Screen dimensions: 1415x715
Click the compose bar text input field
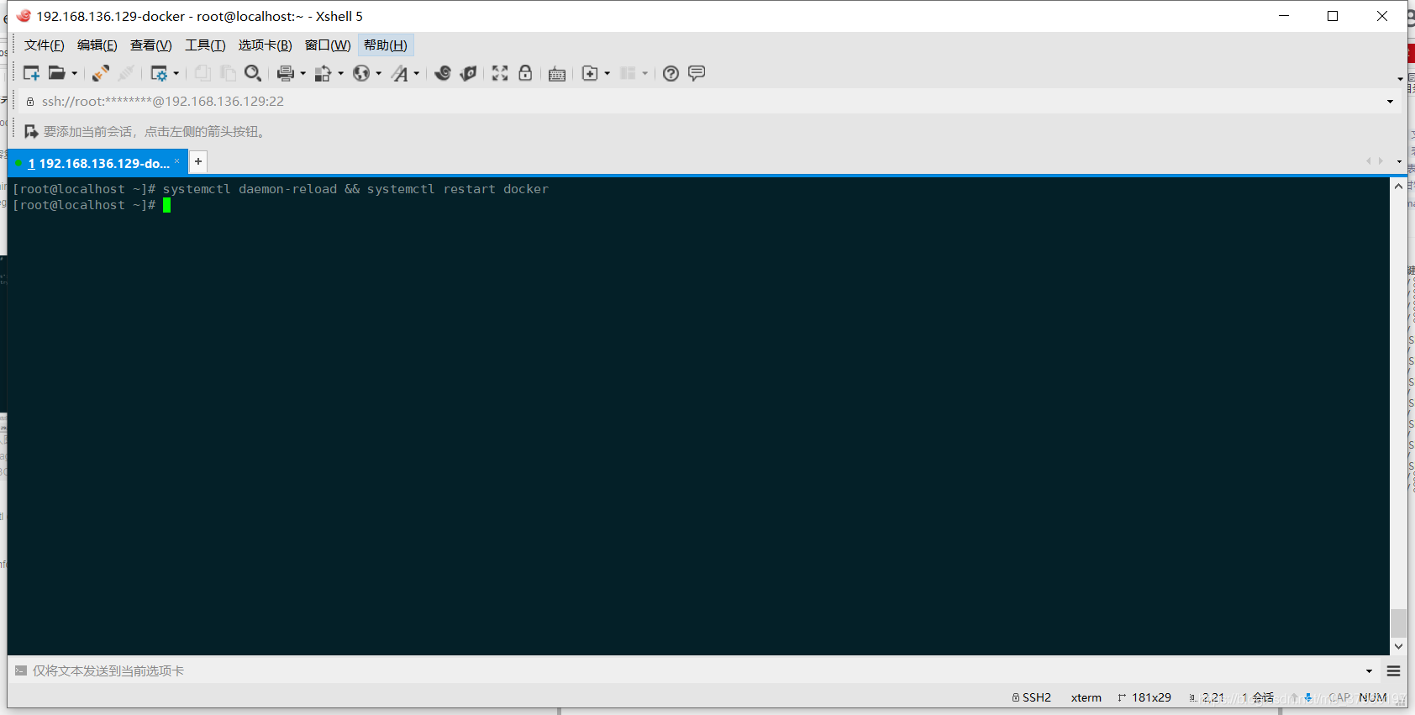coord(693,670)
